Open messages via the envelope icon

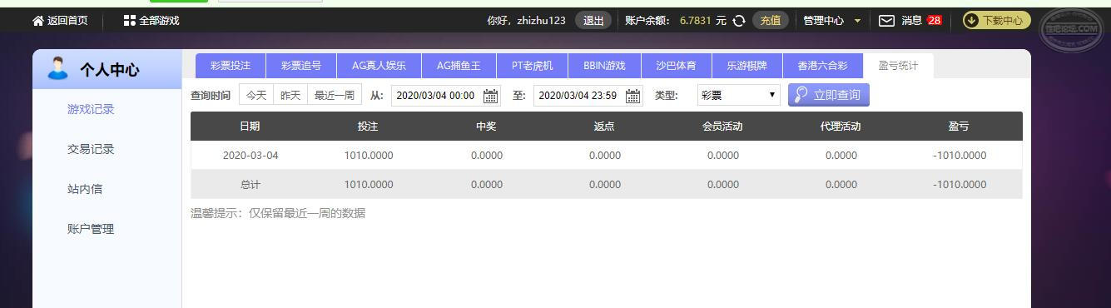pos(887,21)
